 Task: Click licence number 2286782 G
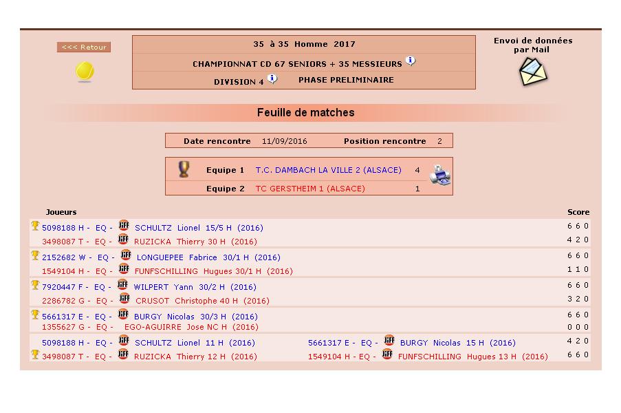[63, 301]
